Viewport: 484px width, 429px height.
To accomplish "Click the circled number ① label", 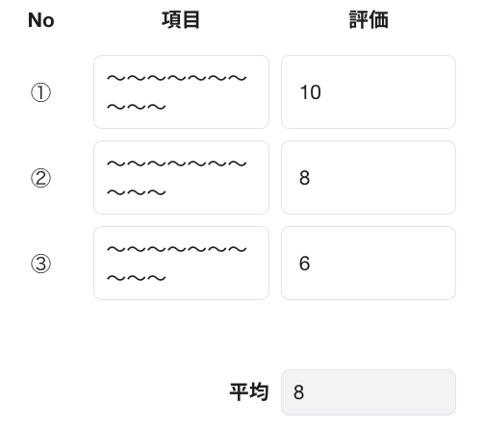I will point(40,92).
